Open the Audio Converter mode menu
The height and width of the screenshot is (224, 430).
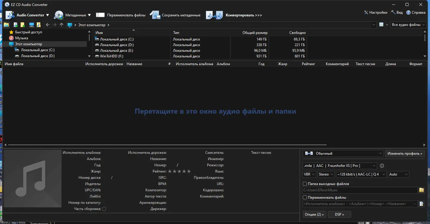tap(27, 15)
